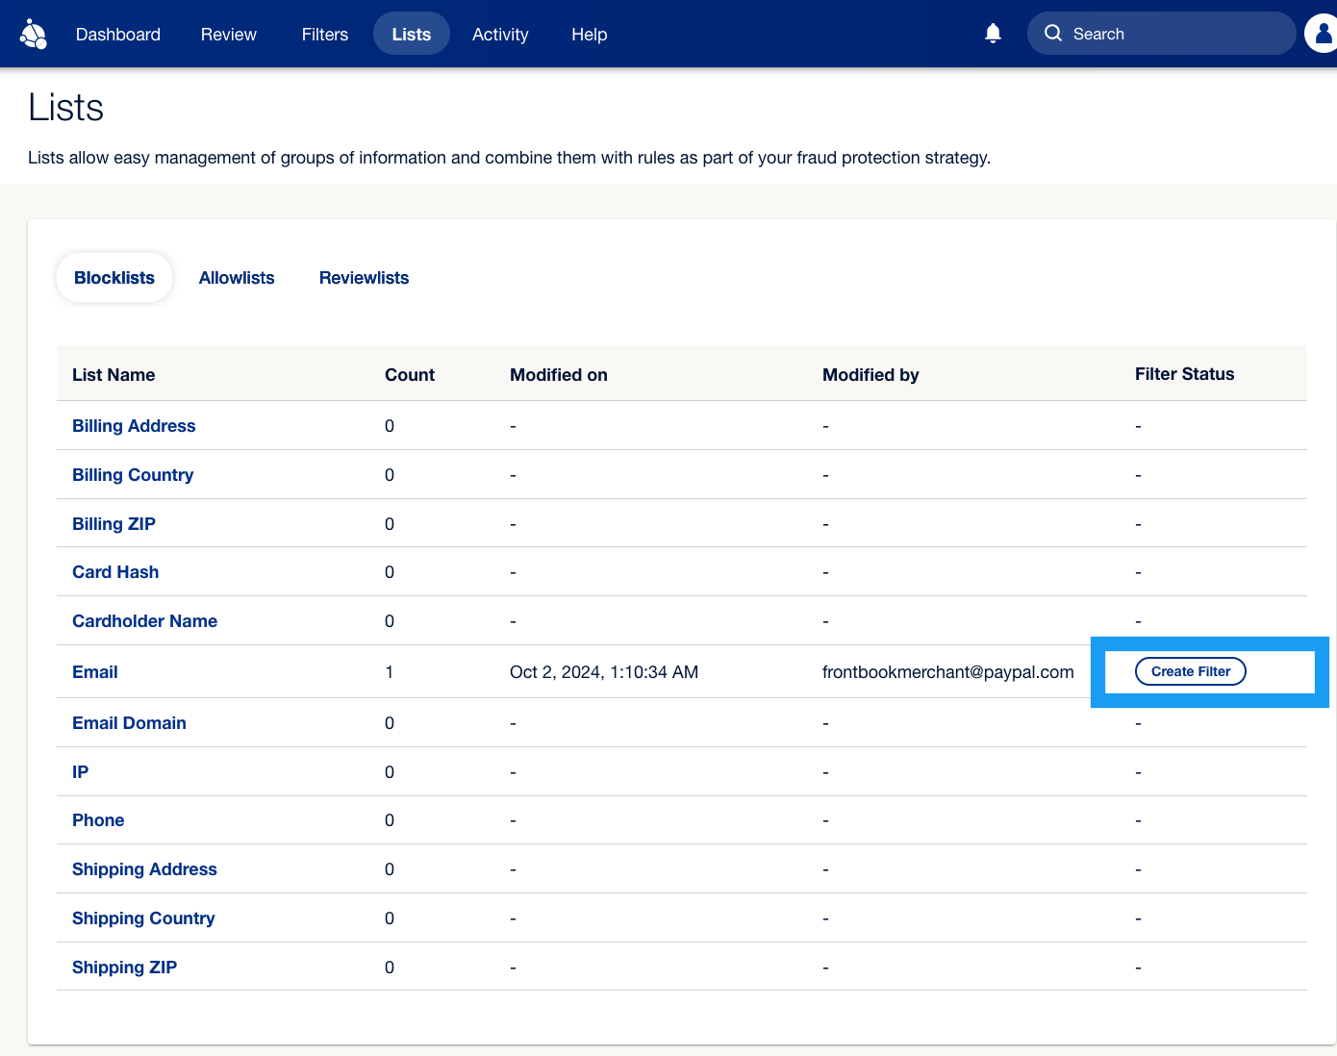Click the app logo icon in navbar

pos(34,34)
